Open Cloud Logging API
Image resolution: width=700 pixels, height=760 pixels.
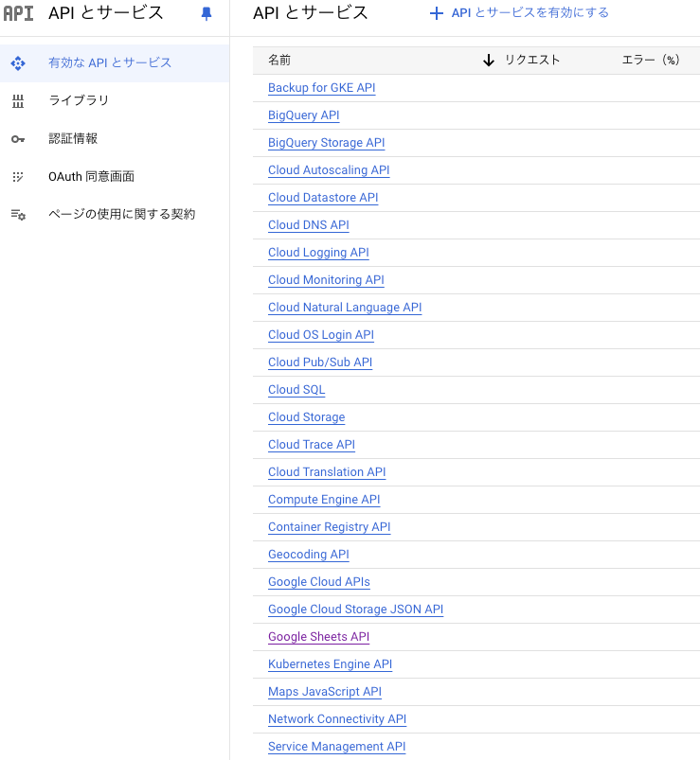(x=318, y=253)
